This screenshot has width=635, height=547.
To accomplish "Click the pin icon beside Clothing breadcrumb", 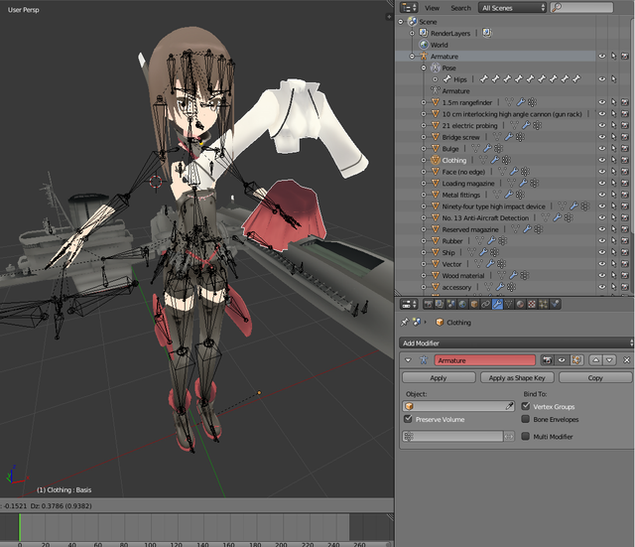I will point(404,322).
